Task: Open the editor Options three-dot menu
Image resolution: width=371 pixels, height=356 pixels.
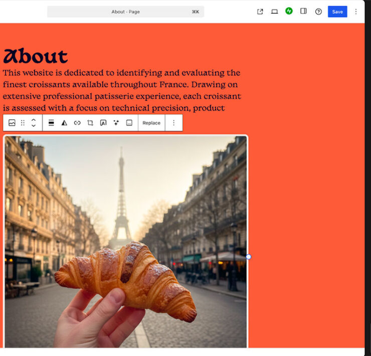Action: point(355,12)
